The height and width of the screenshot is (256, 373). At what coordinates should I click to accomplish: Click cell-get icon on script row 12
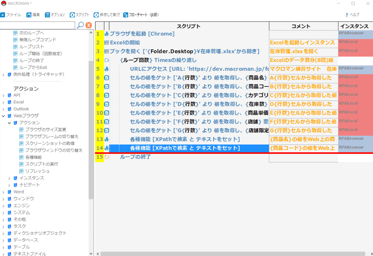(x=107, y=130)
